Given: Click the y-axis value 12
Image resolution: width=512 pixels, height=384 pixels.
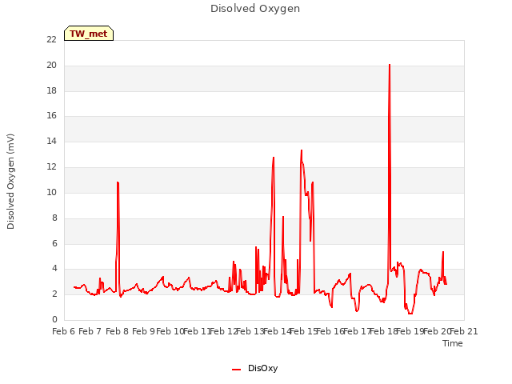Looking at the screenshot, I should (51, 167).
